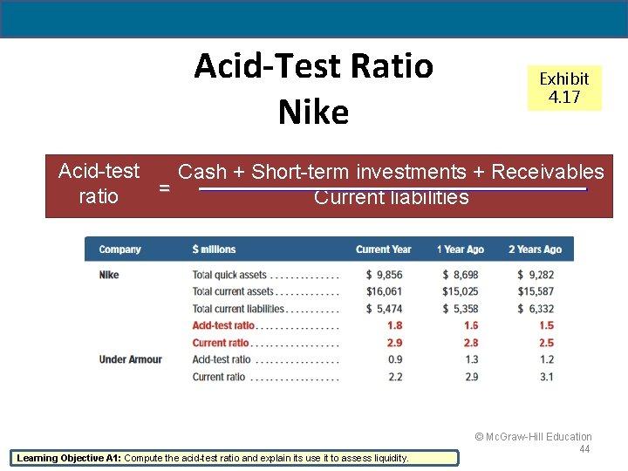Click Nike's current ratio value 2.5
This screenshot has width=628, height=471.
click(546, 343)
